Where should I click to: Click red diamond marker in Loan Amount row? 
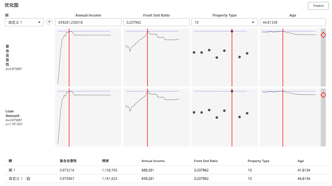[323, 95]
